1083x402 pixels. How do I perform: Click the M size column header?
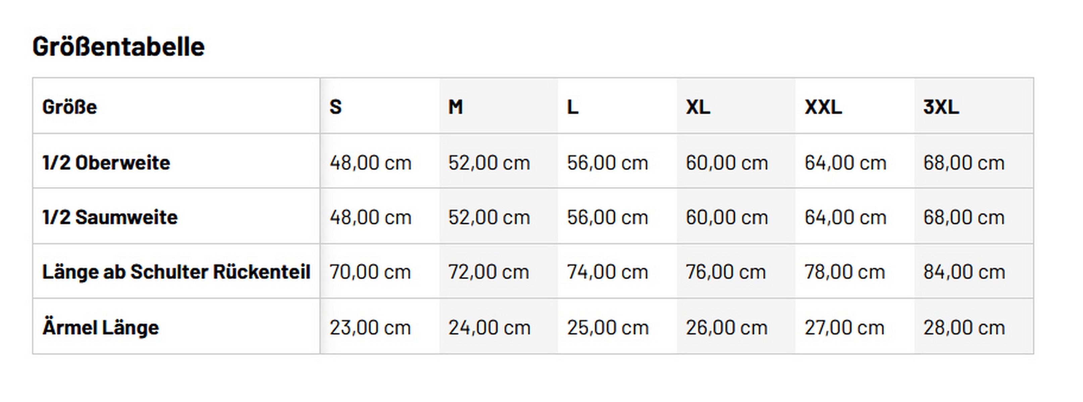455,107
